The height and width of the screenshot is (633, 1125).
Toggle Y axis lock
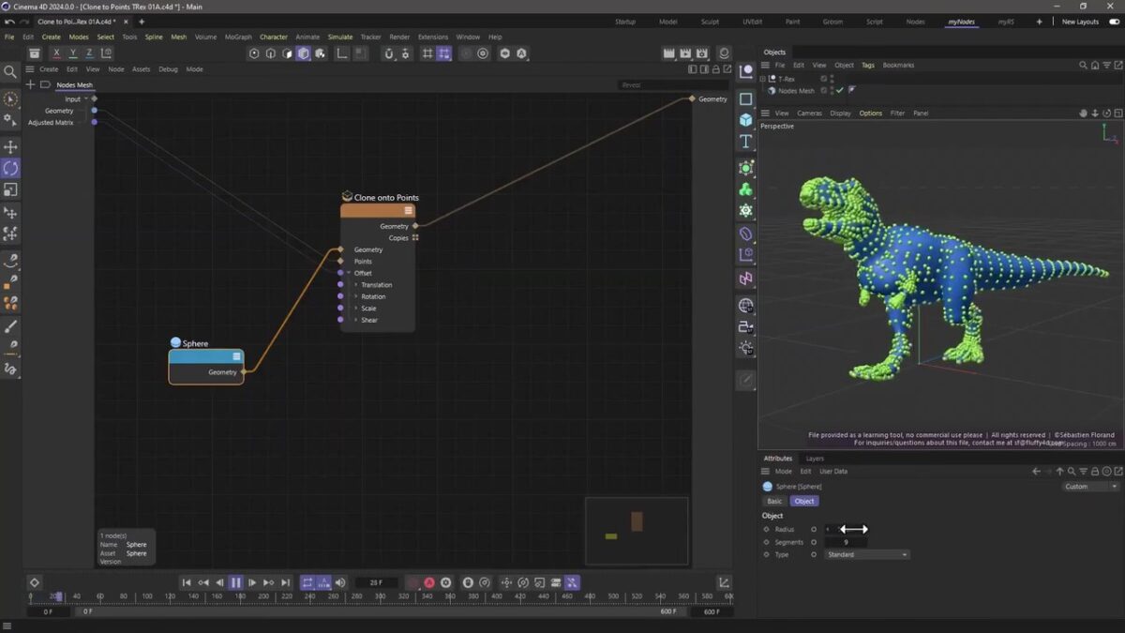pyautogui.click(x=73, y=53)
